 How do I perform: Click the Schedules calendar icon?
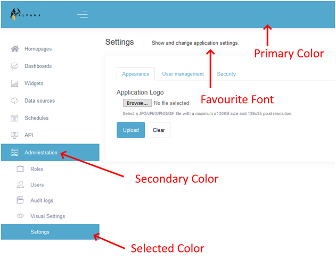(x=15, y=118)
